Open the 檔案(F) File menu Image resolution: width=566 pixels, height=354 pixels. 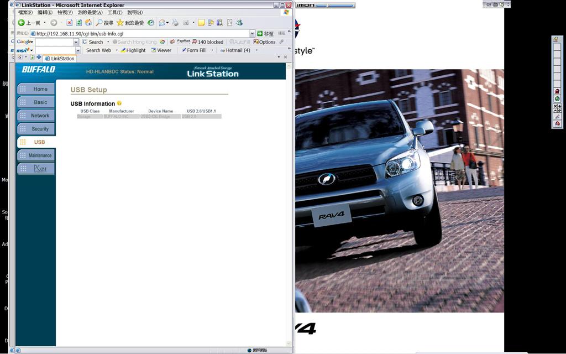coord(25,12)
